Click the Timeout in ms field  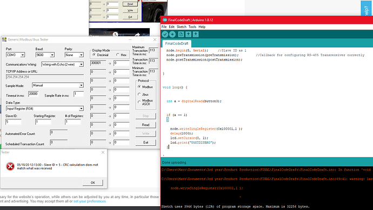34,94
